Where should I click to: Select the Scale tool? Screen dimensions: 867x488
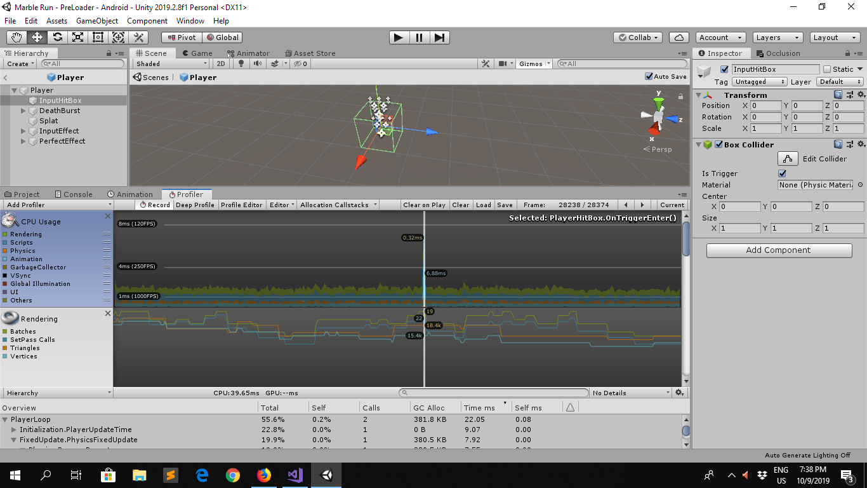click(x=78, y=37)
